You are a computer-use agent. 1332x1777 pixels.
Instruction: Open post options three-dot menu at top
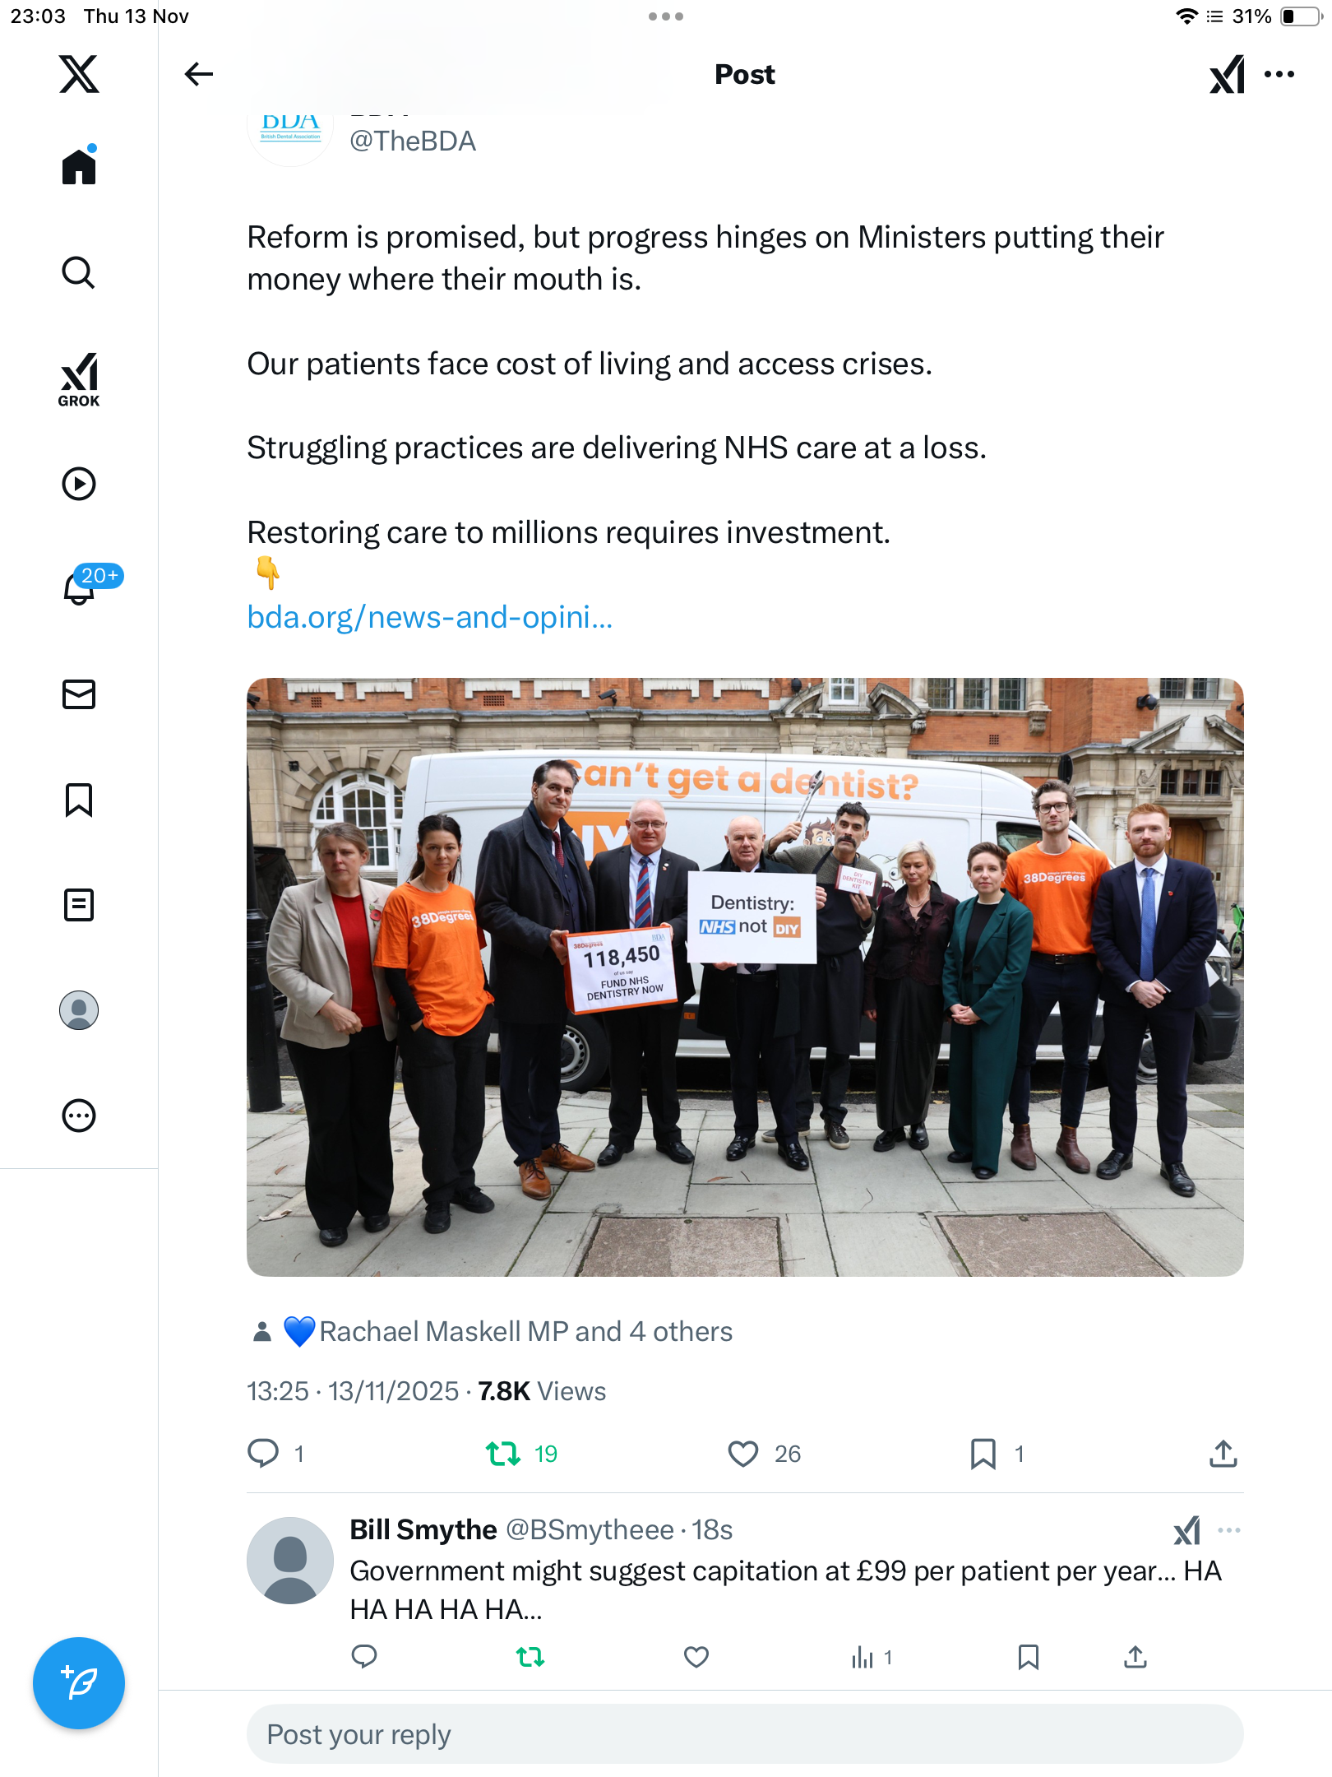pyautogui.click(x=1279, y=74)
